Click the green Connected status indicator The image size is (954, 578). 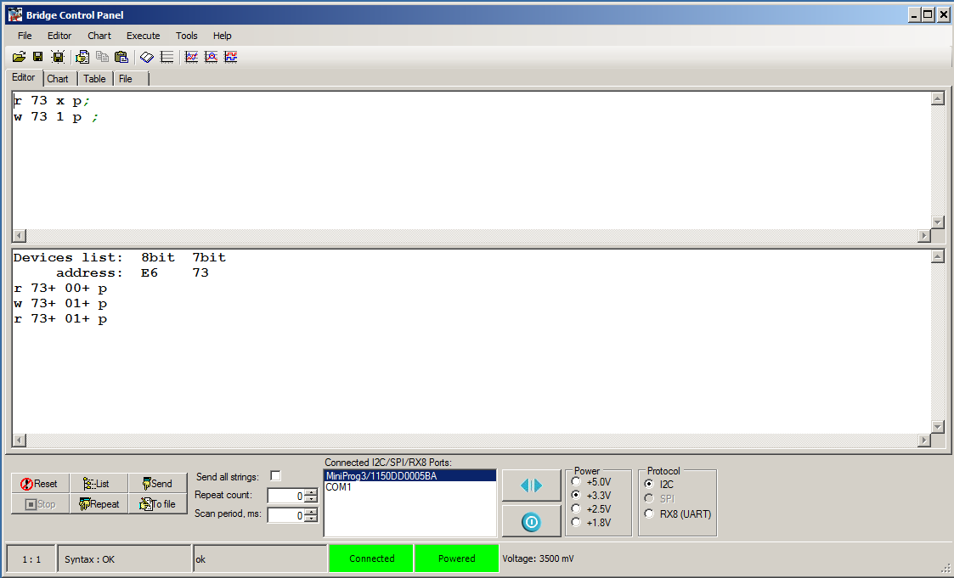(371, 558)
